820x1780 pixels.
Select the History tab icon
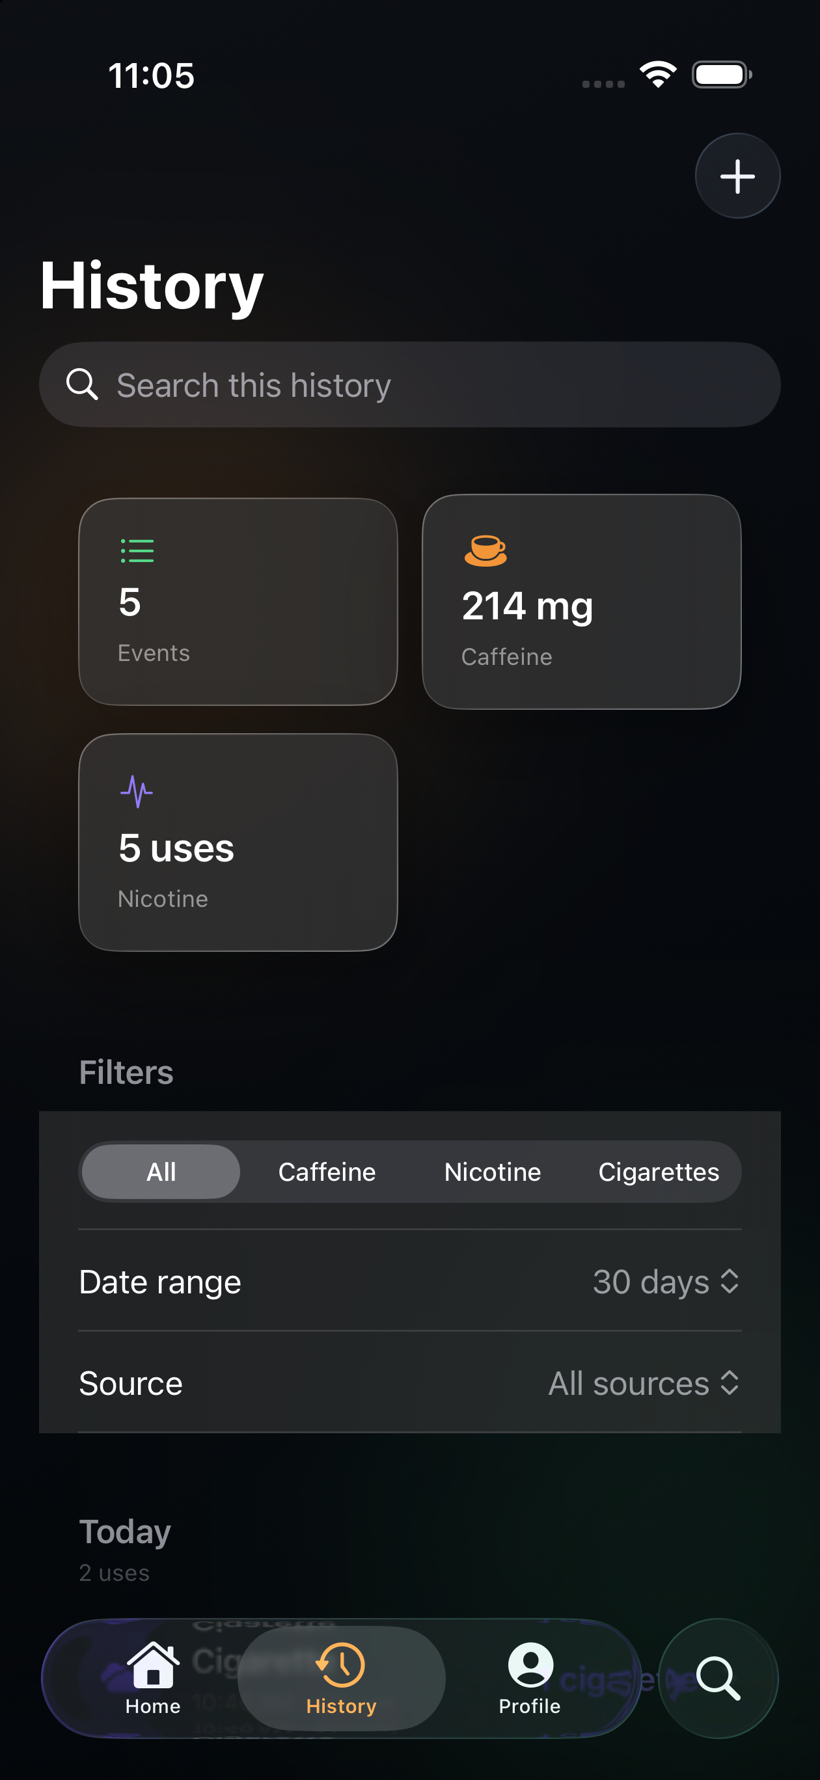click(x=341, y=1665)
